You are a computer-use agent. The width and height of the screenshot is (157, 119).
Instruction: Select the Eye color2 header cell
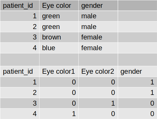98,71
